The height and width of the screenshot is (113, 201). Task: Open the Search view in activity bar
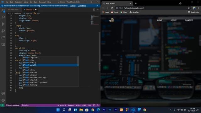pos(3,17)
